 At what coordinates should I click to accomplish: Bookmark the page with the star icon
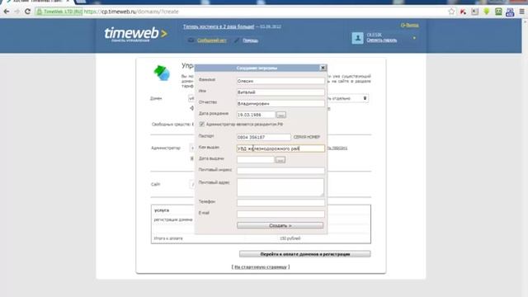[x=451, y=12]
